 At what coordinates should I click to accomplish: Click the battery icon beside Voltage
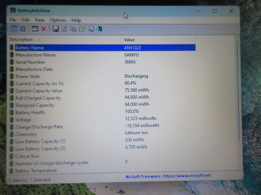coord(11,120)
